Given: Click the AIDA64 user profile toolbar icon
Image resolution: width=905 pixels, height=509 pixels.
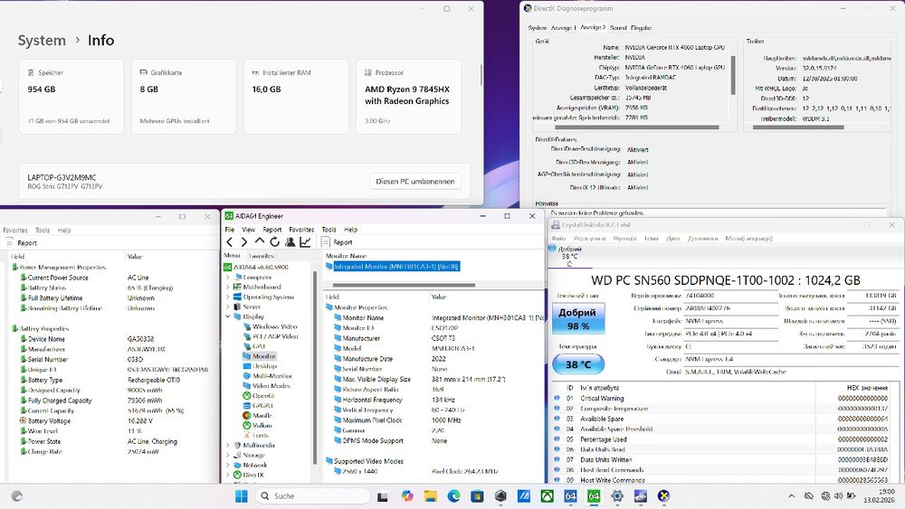Looking at the screenshot, I should pyautogui.click(x=290, y=242).
